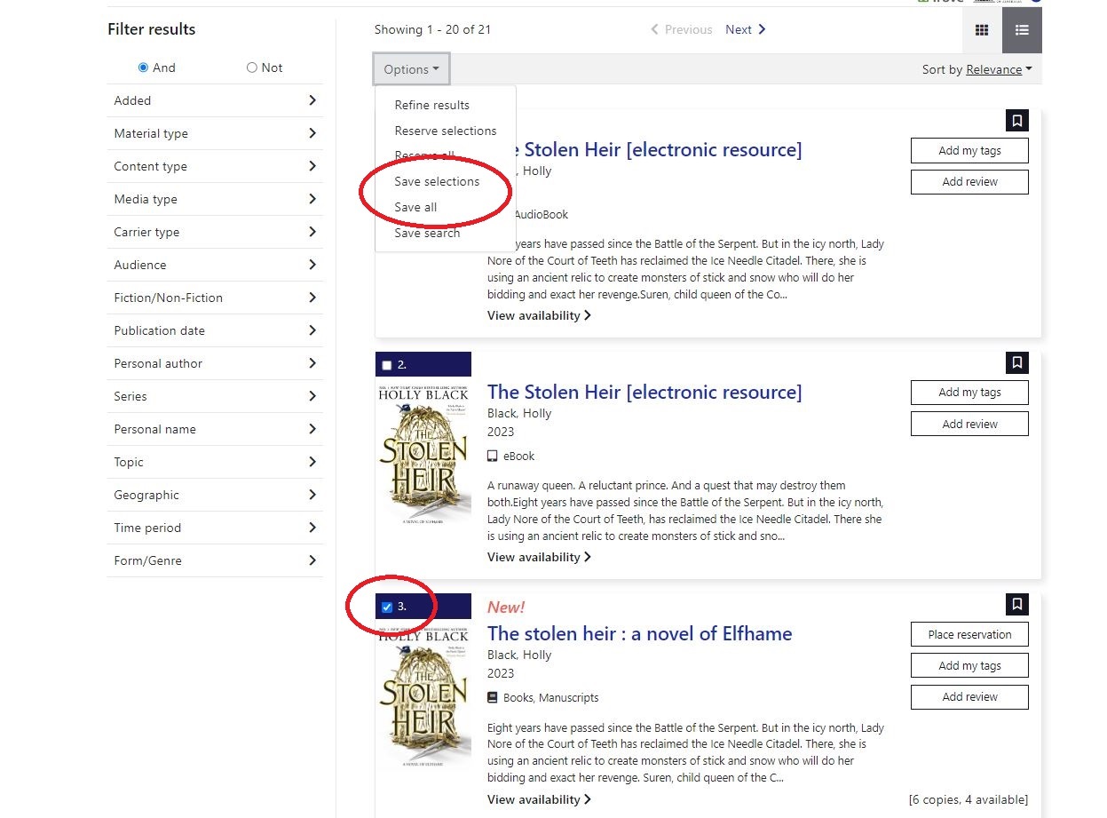Screen dimensions: 1107x818
Task: Add review to the Elfhame novel
Action: [969, 697]
